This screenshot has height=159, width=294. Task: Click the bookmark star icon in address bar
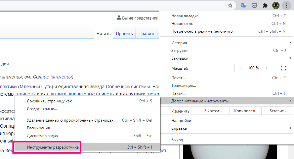[x=230, y=5]
